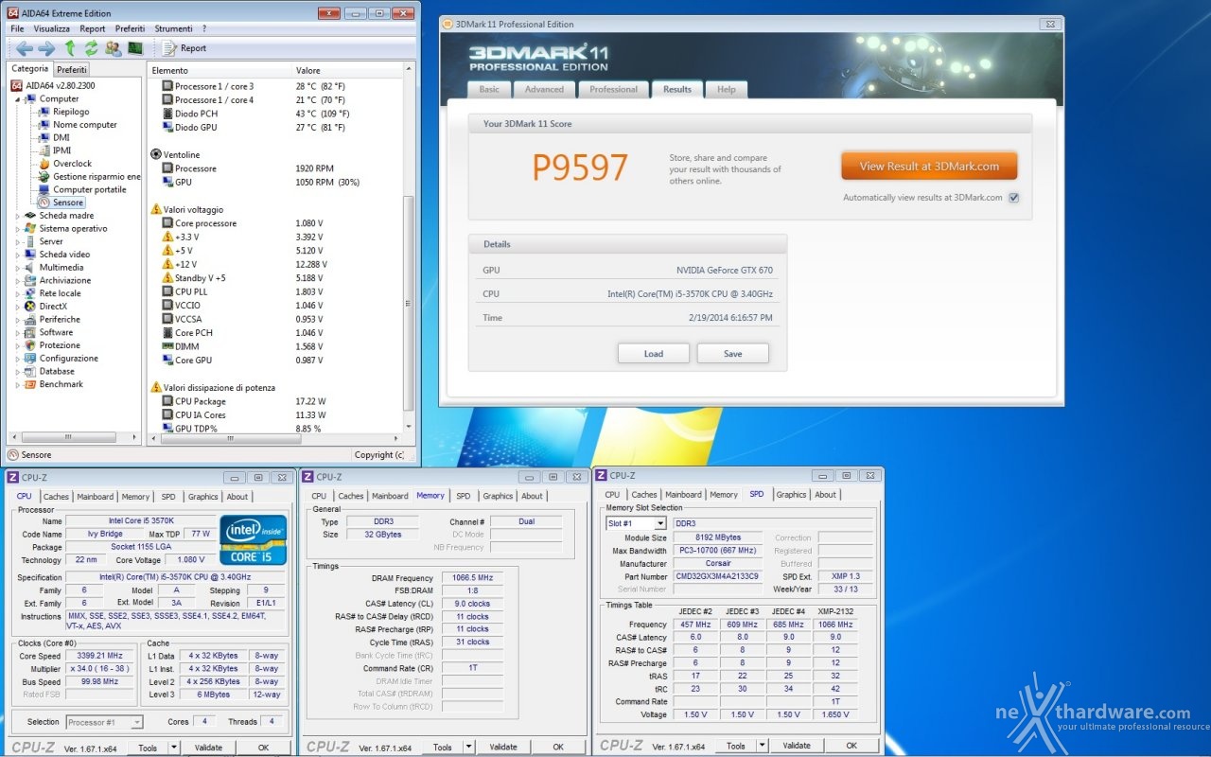Click the Load button in 3DMark 11
Viewport: 1211px width, 757px height.
(654, 353)
